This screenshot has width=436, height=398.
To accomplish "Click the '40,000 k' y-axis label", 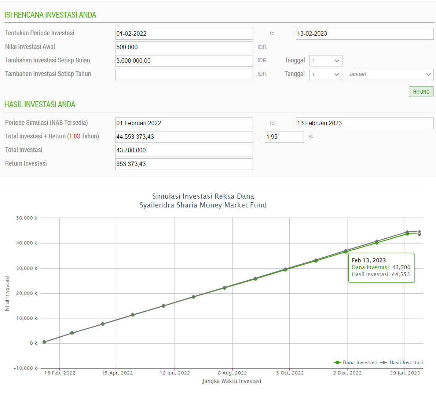I will coord(27,243).
